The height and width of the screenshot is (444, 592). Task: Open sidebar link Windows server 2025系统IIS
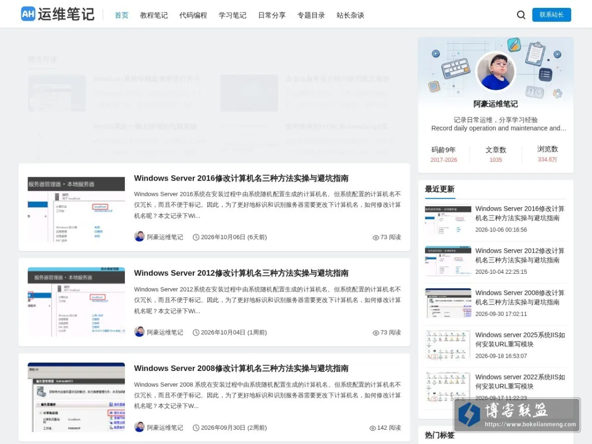coord(520,339)
